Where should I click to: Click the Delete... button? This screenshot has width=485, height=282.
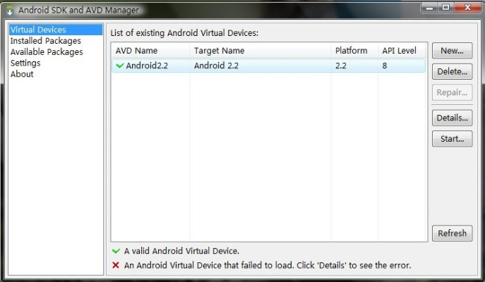pos(452,72)
